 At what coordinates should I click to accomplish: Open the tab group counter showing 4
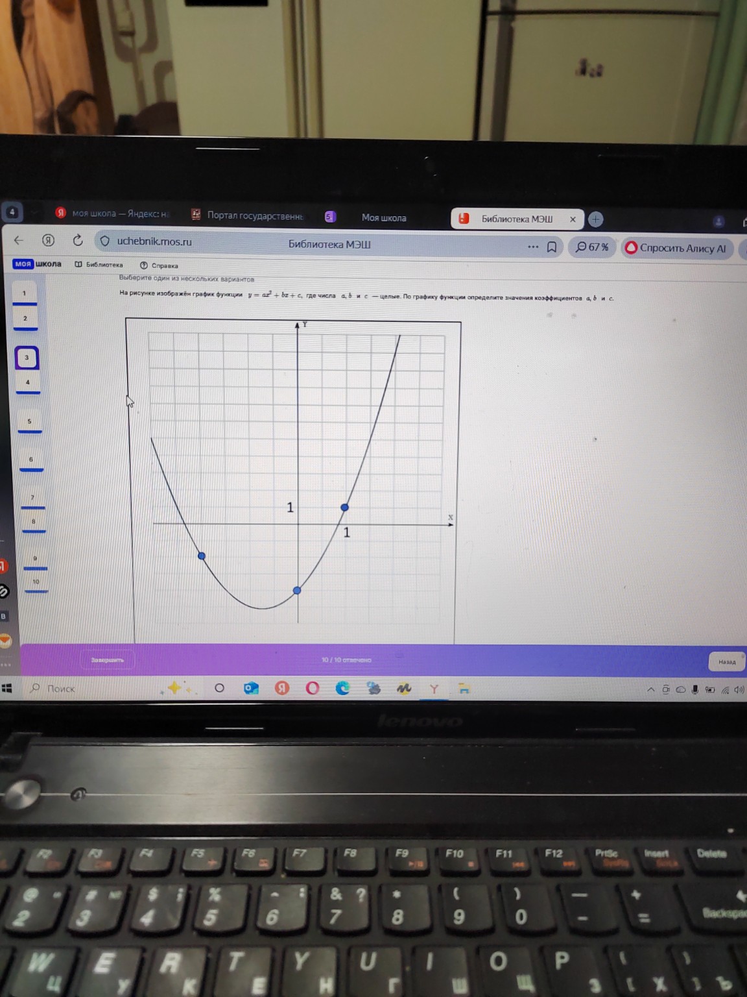pos(12,212)
